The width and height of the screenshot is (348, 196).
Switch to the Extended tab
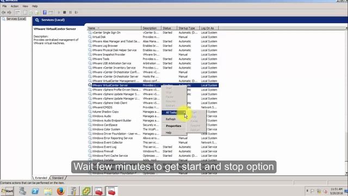41,178
